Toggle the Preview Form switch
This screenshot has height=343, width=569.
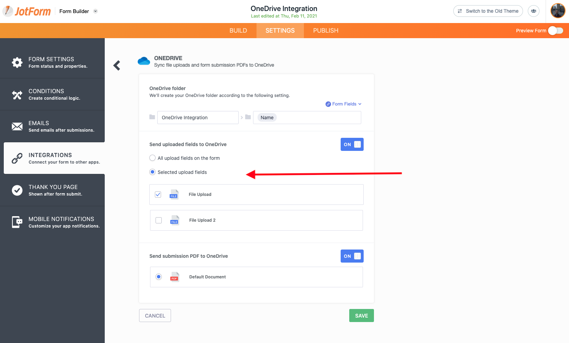coord(555,31)
